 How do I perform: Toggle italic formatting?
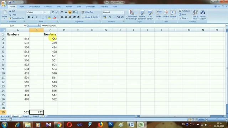(32, 17)
